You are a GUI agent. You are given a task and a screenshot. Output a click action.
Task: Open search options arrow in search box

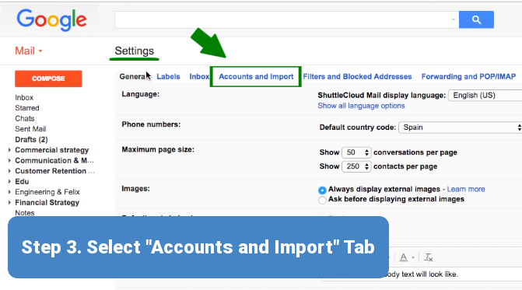pyautogui.click(x=453, y=19)
